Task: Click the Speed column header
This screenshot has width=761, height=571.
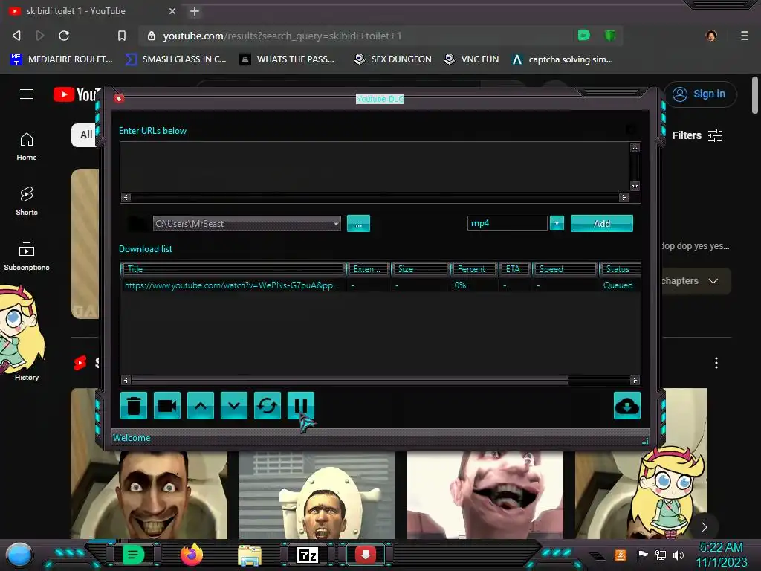Action: pyautogui.click(x=565, y=269)
